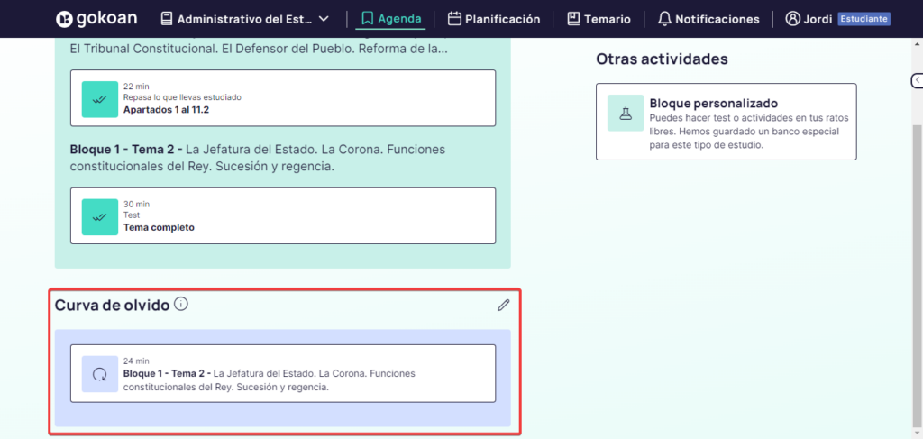
Task: Open the Apartados 1 al 11.2 review card
Action: (x=283, y=98)
